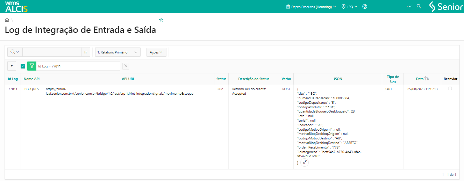Click the movimentoEstoque API URL cell
The image size is (464, 181).
[x=120, y=91]
